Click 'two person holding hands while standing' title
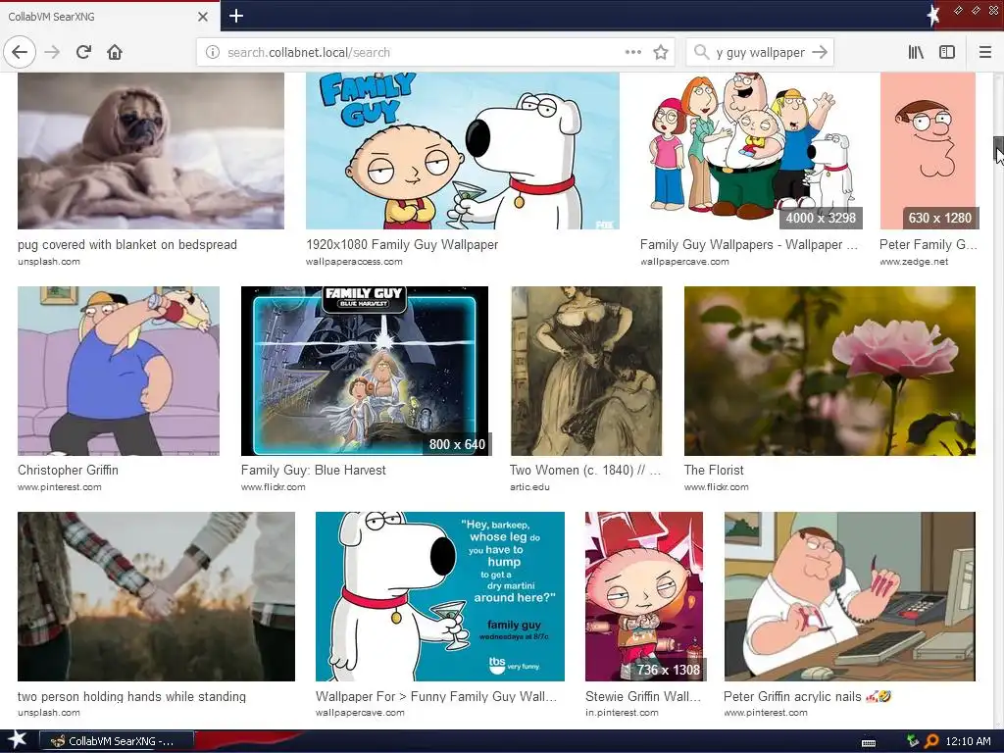Viewport: 1004px width, 753px height. coord(131,697)
